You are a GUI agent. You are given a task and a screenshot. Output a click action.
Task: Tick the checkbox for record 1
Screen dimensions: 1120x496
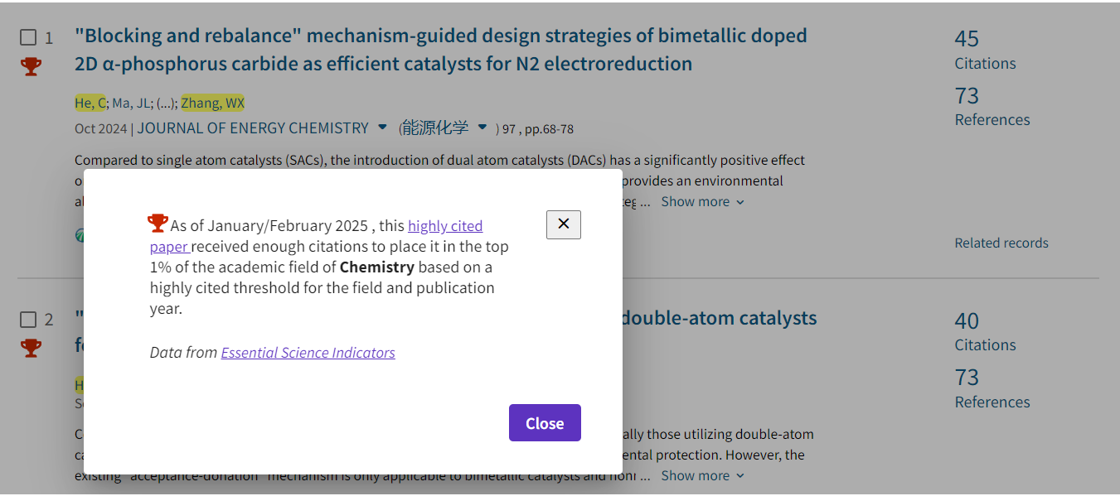pyautogui.click(x=28, y=37)
